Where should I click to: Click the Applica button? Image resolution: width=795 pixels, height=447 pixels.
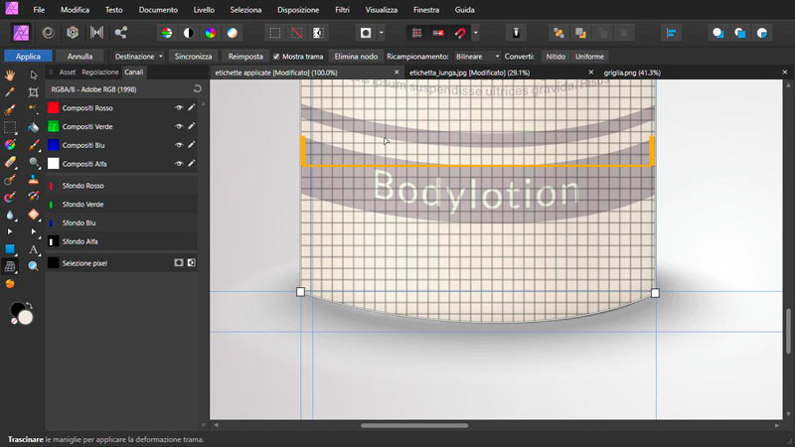point(28,57)
